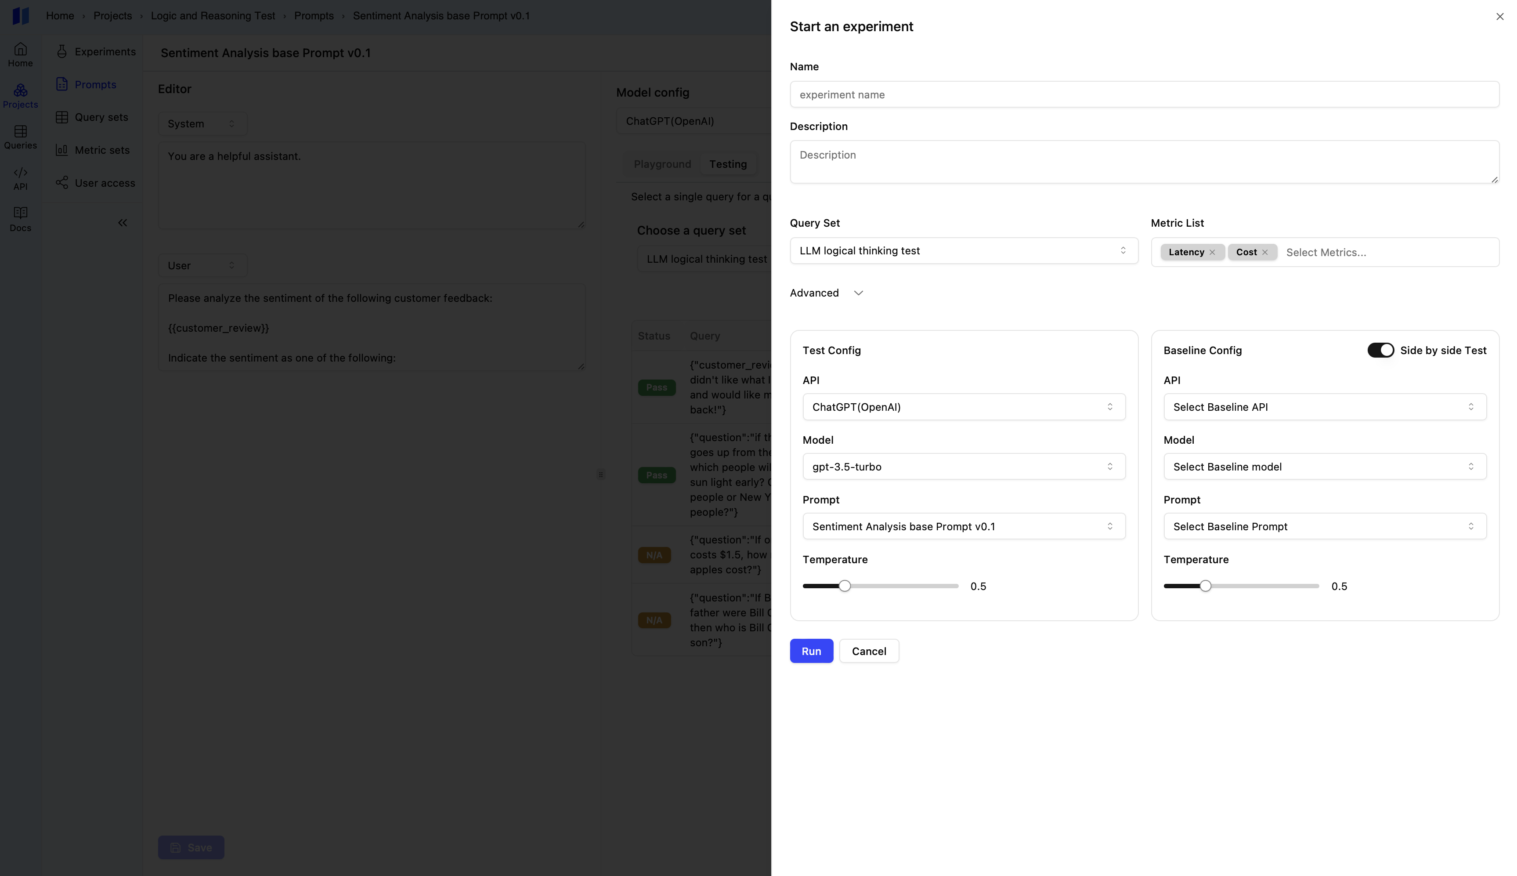Click the Cancel button
1517x876 pixels.
(869, 651)
